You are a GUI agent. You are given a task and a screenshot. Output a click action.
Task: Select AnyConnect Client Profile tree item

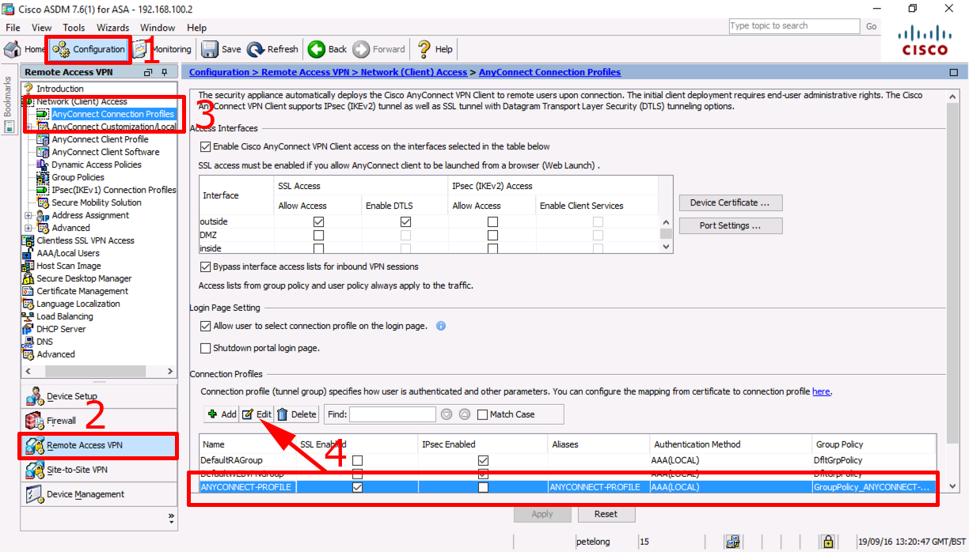click(100, 139)
